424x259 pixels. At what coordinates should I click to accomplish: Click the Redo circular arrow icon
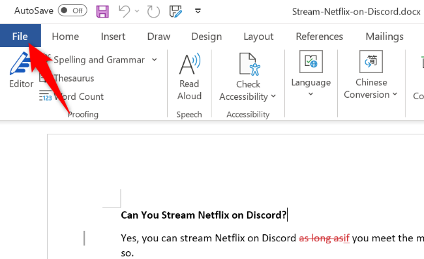[x=153, y=11]
